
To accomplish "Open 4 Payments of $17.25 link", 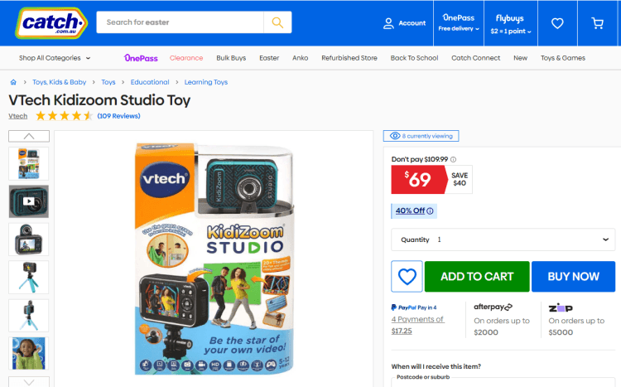I will pos(417,325).
